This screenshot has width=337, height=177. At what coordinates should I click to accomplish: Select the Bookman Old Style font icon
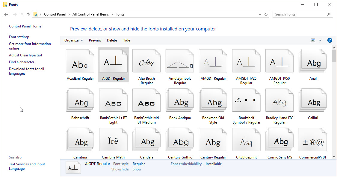click(x=213, y=100)
